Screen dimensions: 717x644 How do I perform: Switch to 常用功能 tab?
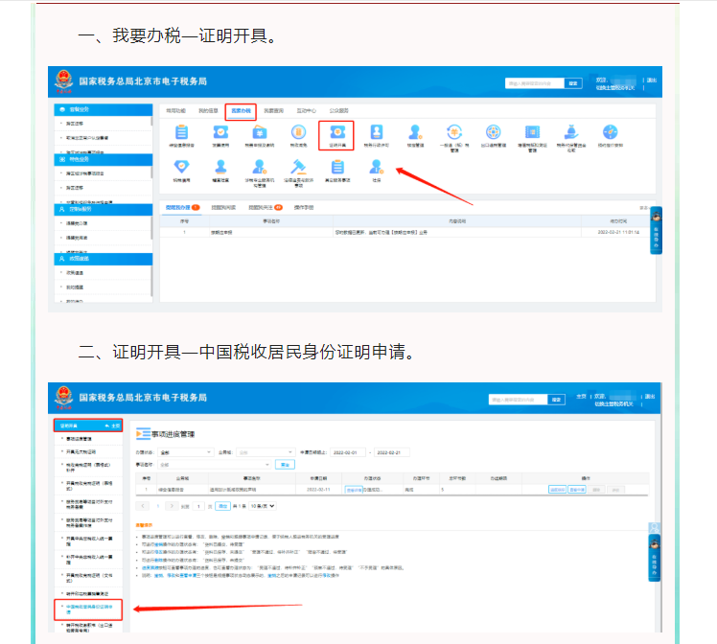176,110
